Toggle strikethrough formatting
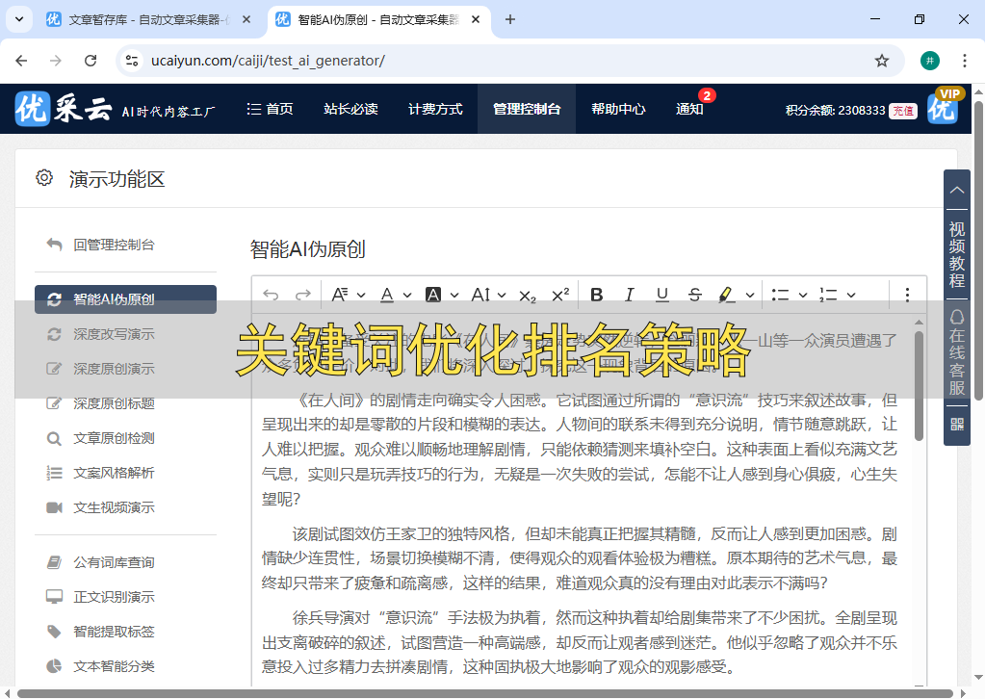The image size is (985, 699). click(695, 295)
